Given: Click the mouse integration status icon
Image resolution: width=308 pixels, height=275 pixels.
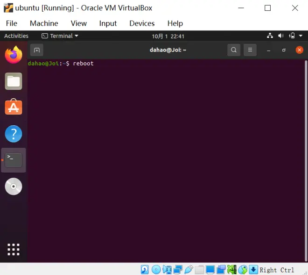Looking at the screenshot, I should (x=243, y=269).
